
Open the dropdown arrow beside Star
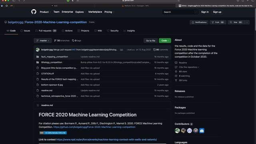(x=247, y=22)
